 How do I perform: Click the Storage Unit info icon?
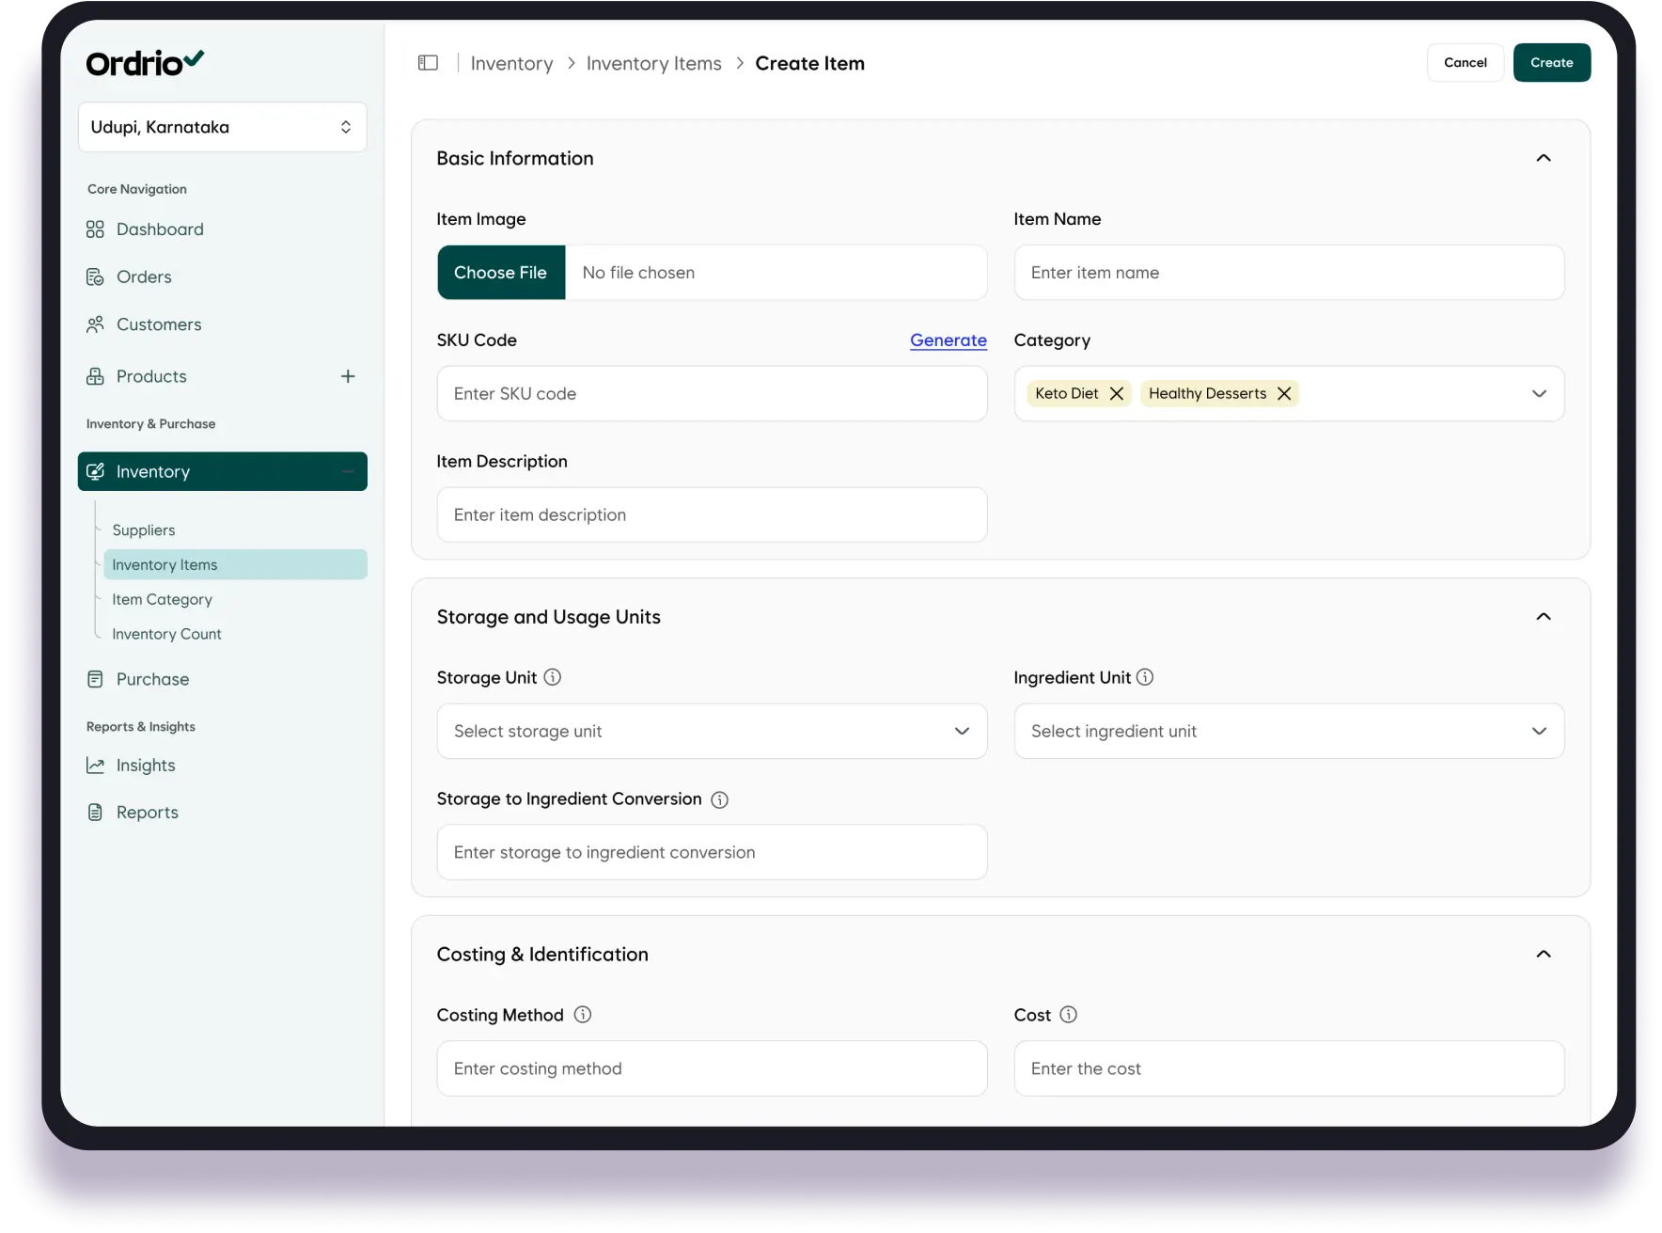point(553,677)
